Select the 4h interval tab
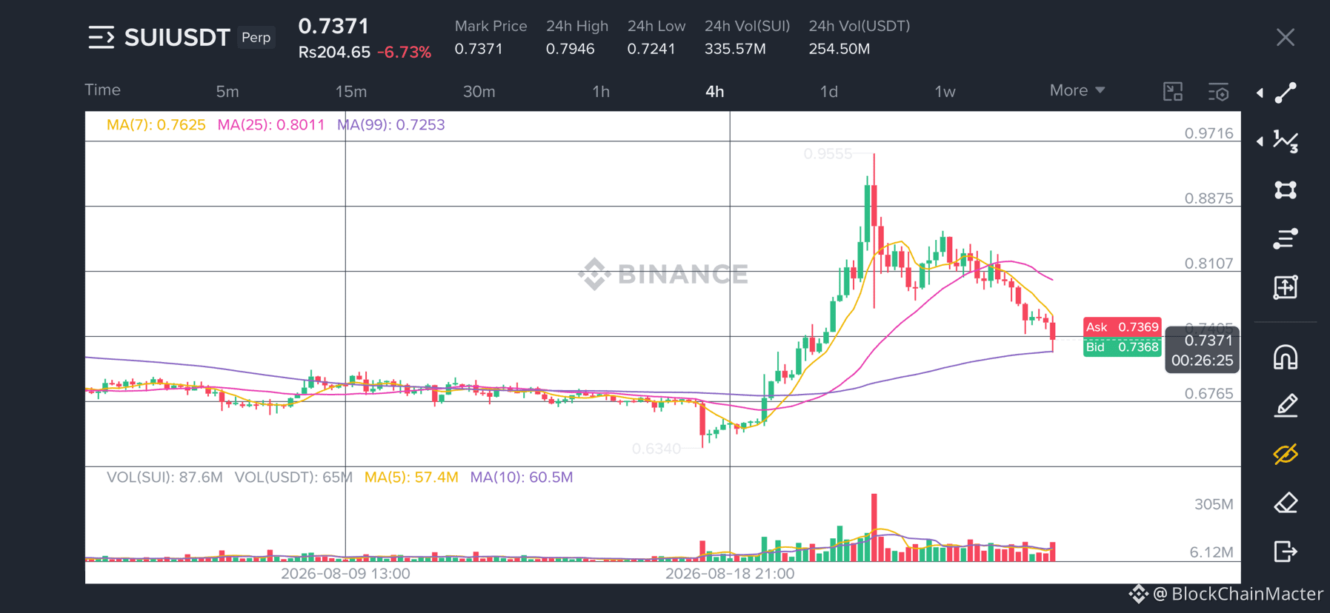Image resolution: width=1330 pixels, height=613 pixels. click(x=714, y=92)
